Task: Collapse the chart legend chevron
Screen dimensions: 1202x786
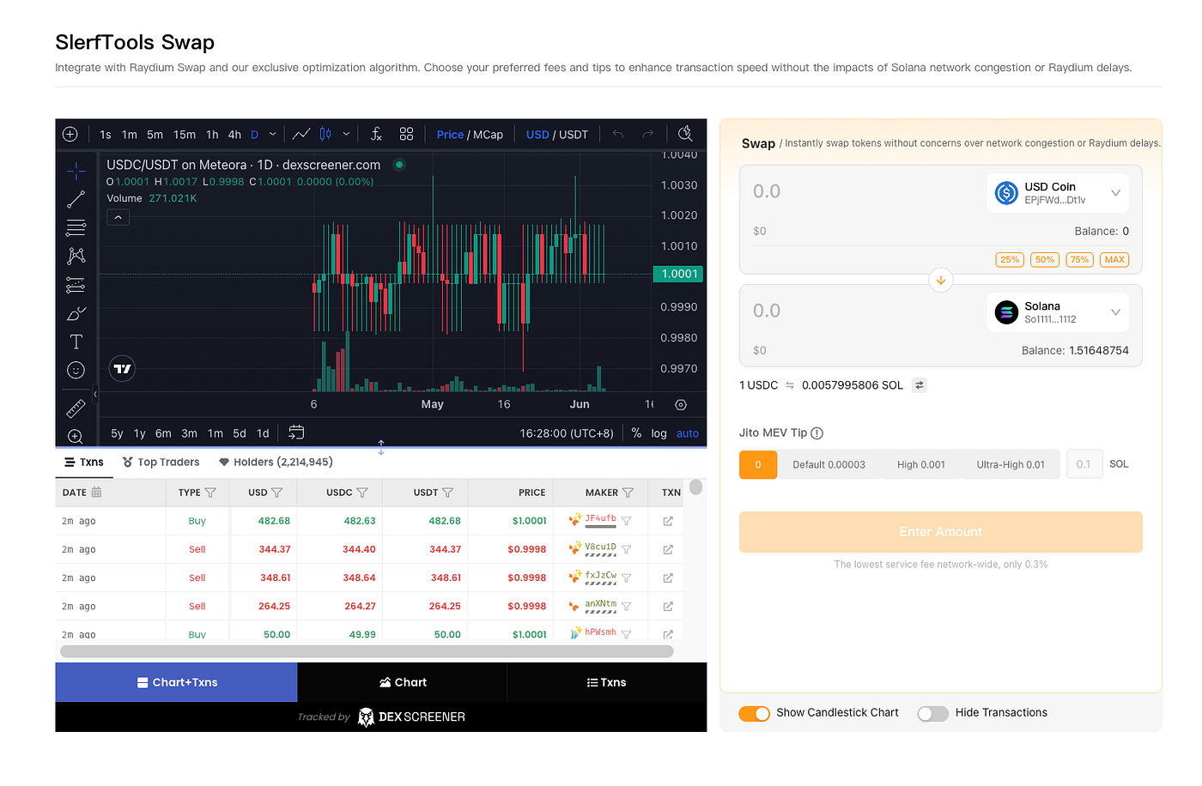Action: click(118, 217)
